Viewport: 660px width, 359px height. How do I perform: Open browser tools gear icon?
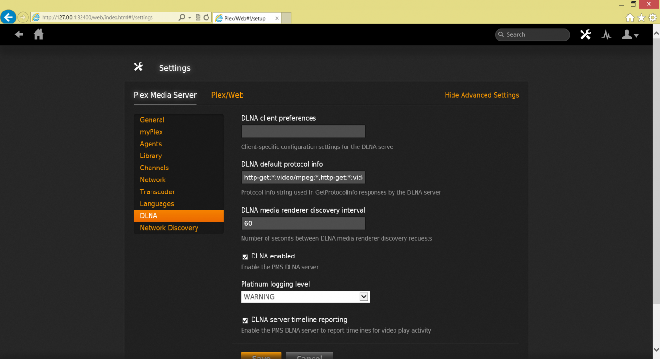[x=653, y=18]
